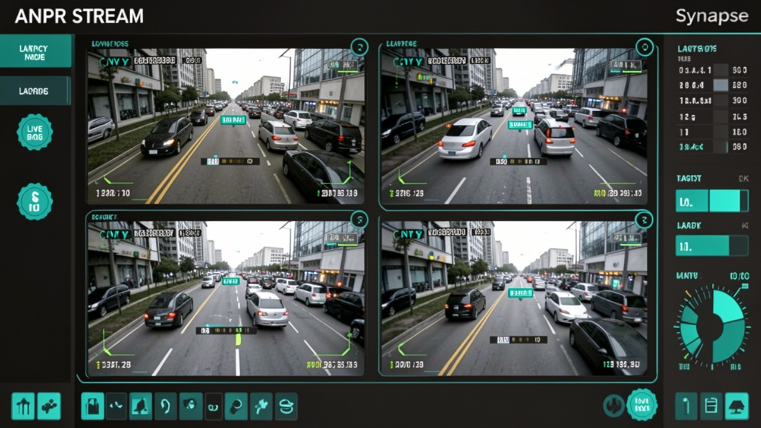The height and width of the screenshot is (428, 761).
Task: Click circular corner badge on top-left camera feed
Action: tap(359, 46)
